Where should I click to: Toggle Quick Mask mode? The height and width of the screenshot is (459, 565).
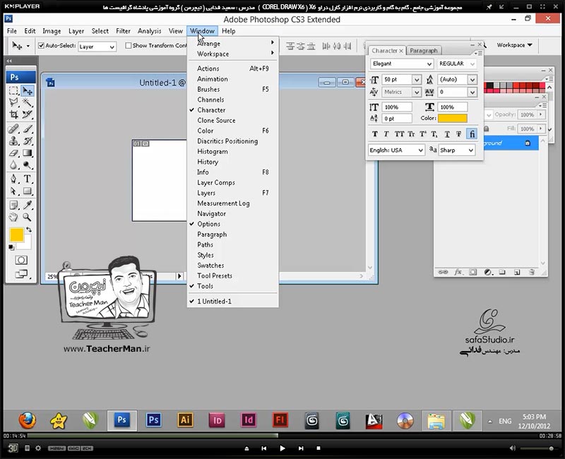(21, 260)
